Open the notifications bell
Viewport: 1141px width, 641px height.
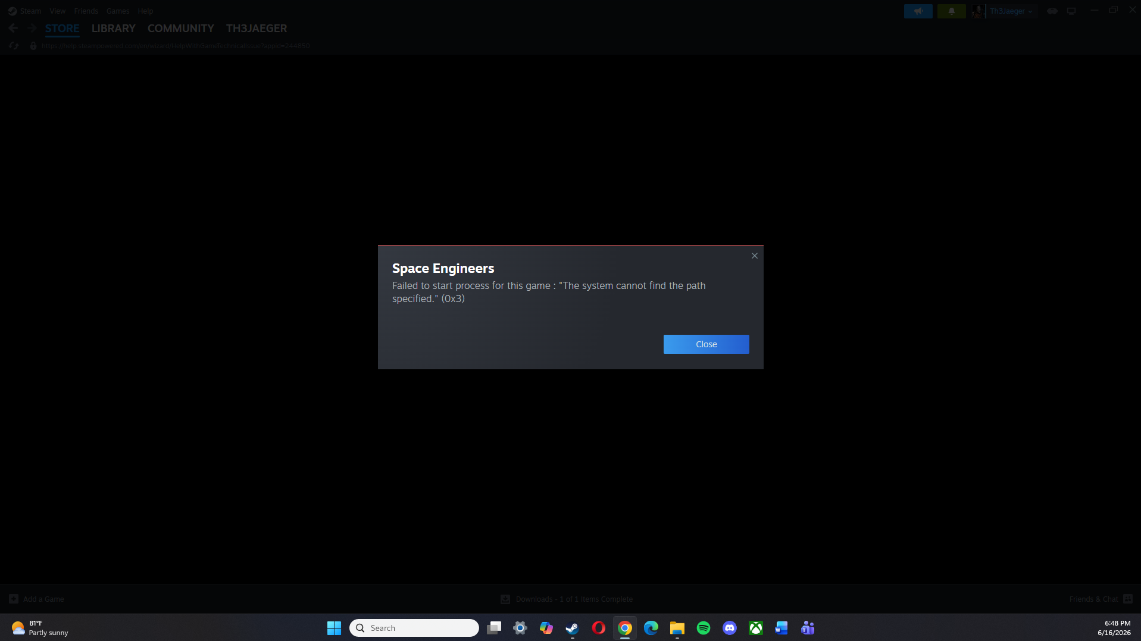pos(951,11)
